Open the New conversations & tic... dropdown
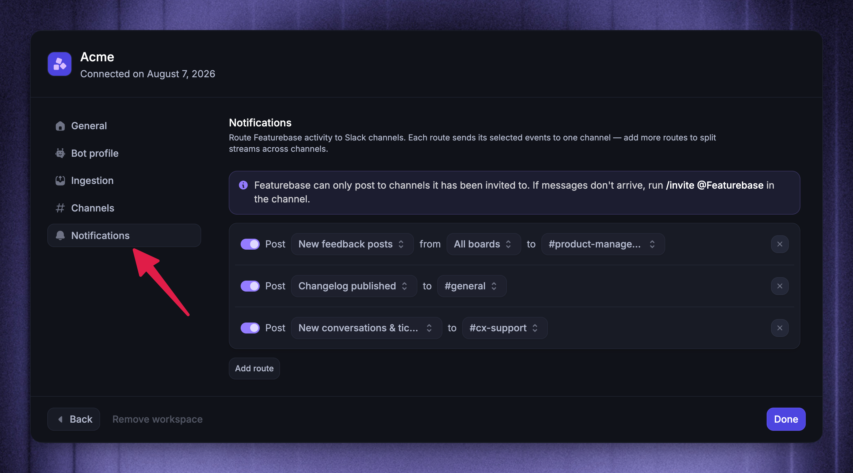This screenshot has width=853, height=473. [366, 328]
